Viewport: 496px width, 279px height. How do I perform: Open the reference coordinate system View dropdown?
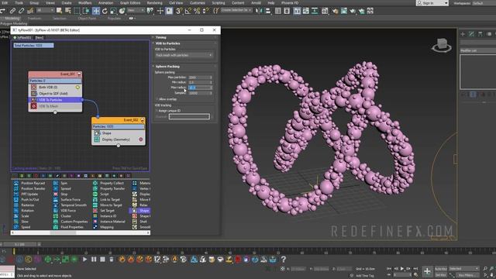pyautogui.click(x=136, y=10)
